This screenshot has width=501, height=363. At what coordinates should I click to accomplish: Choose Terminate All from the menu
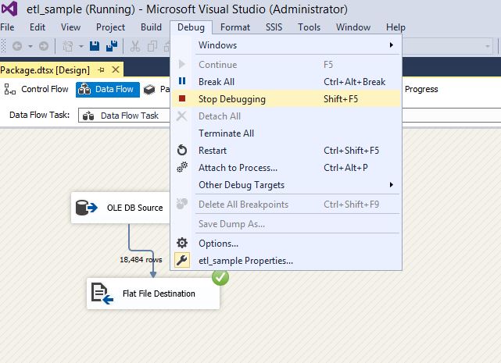(226, 133)
